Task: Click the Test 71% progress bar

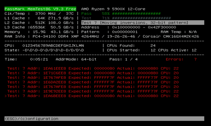Action: tap(126, 18)
